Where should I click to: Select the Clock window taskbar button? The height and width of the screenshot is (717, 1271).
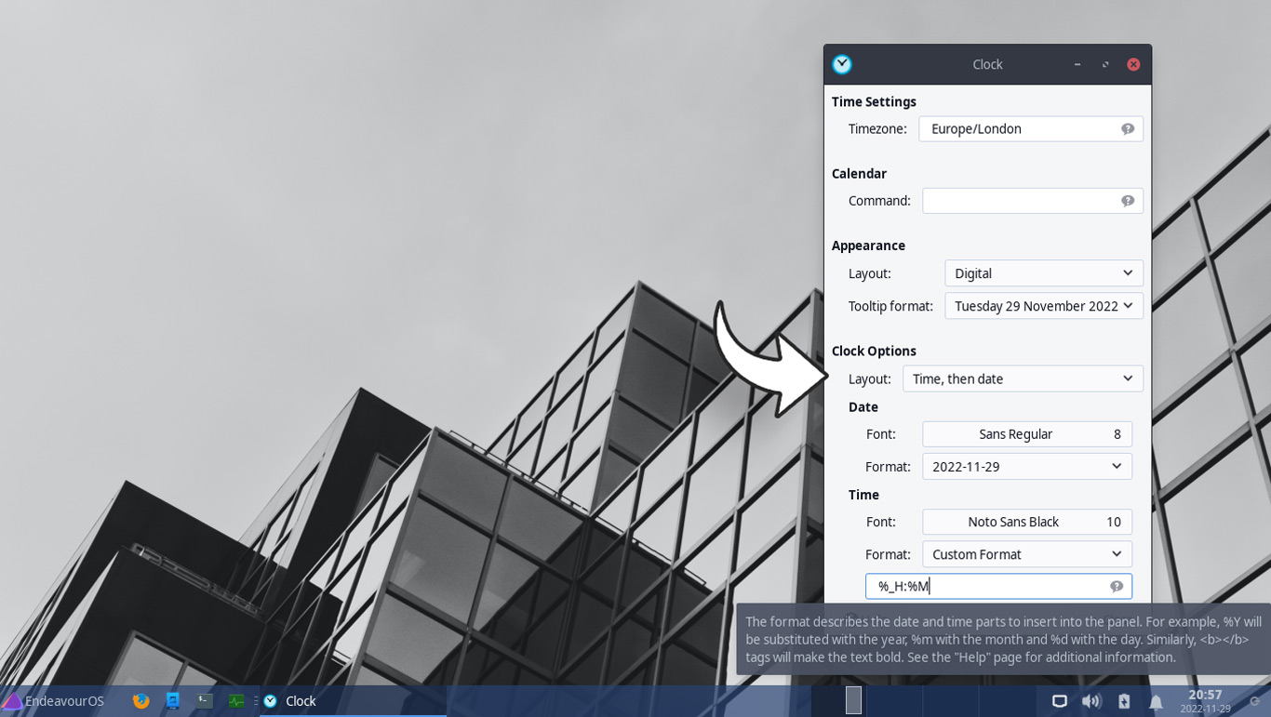(x=354, y=701)
